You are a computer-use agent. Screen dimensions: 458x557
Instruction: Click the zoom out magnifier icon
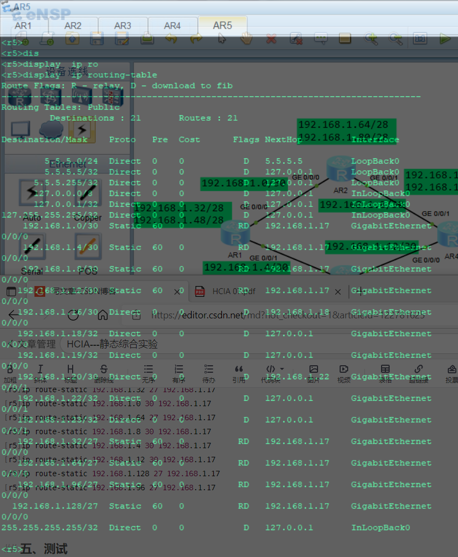396,38
